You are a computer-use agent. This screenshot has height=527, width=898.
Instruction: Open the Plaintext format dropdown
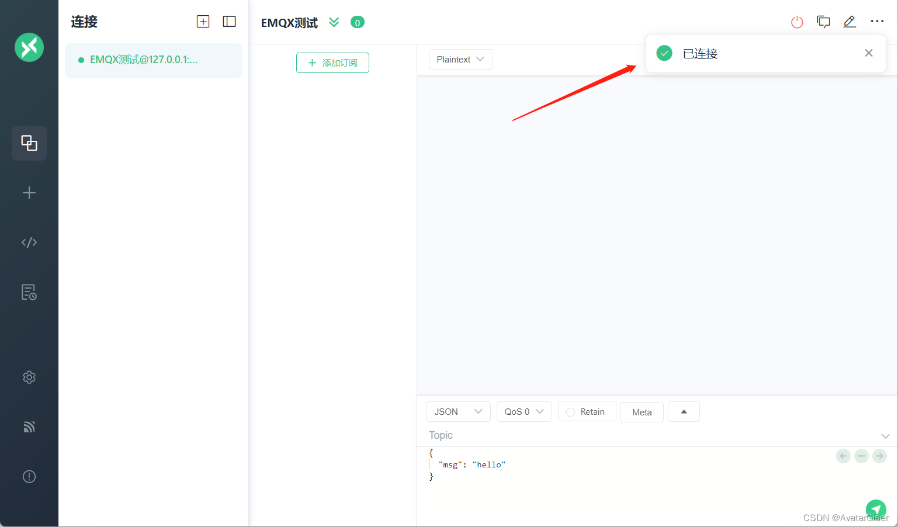(460, 60)
